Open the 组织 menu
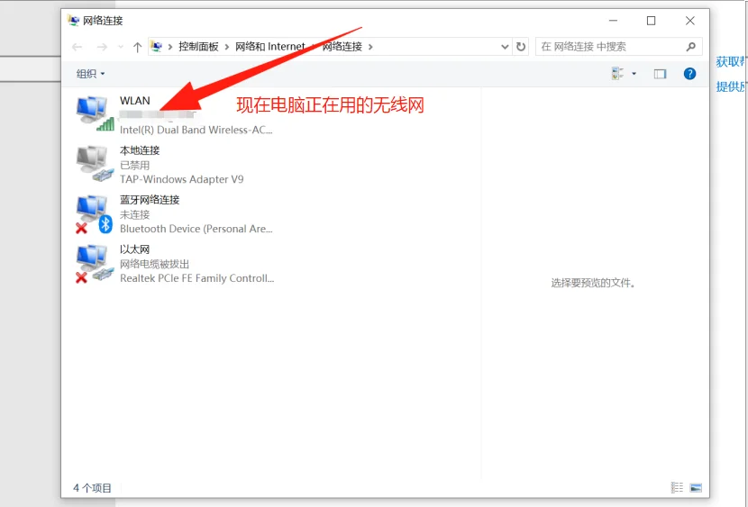Image resolution: width=748 pixels, height=507 pixels. coord(90,74)
